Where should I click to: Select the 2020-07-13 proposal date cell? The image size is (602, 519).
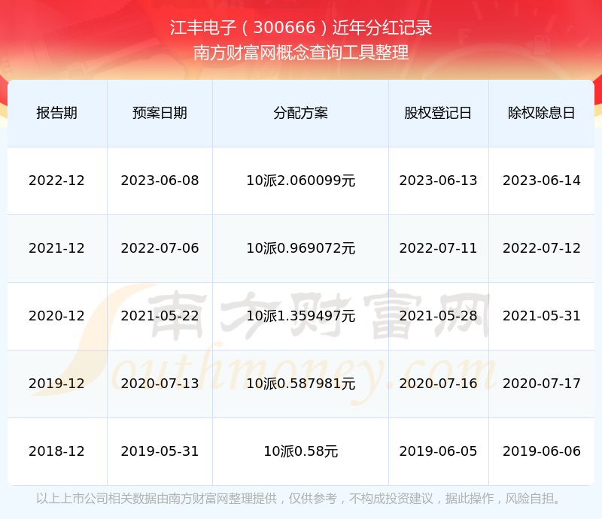coord(160,383)
